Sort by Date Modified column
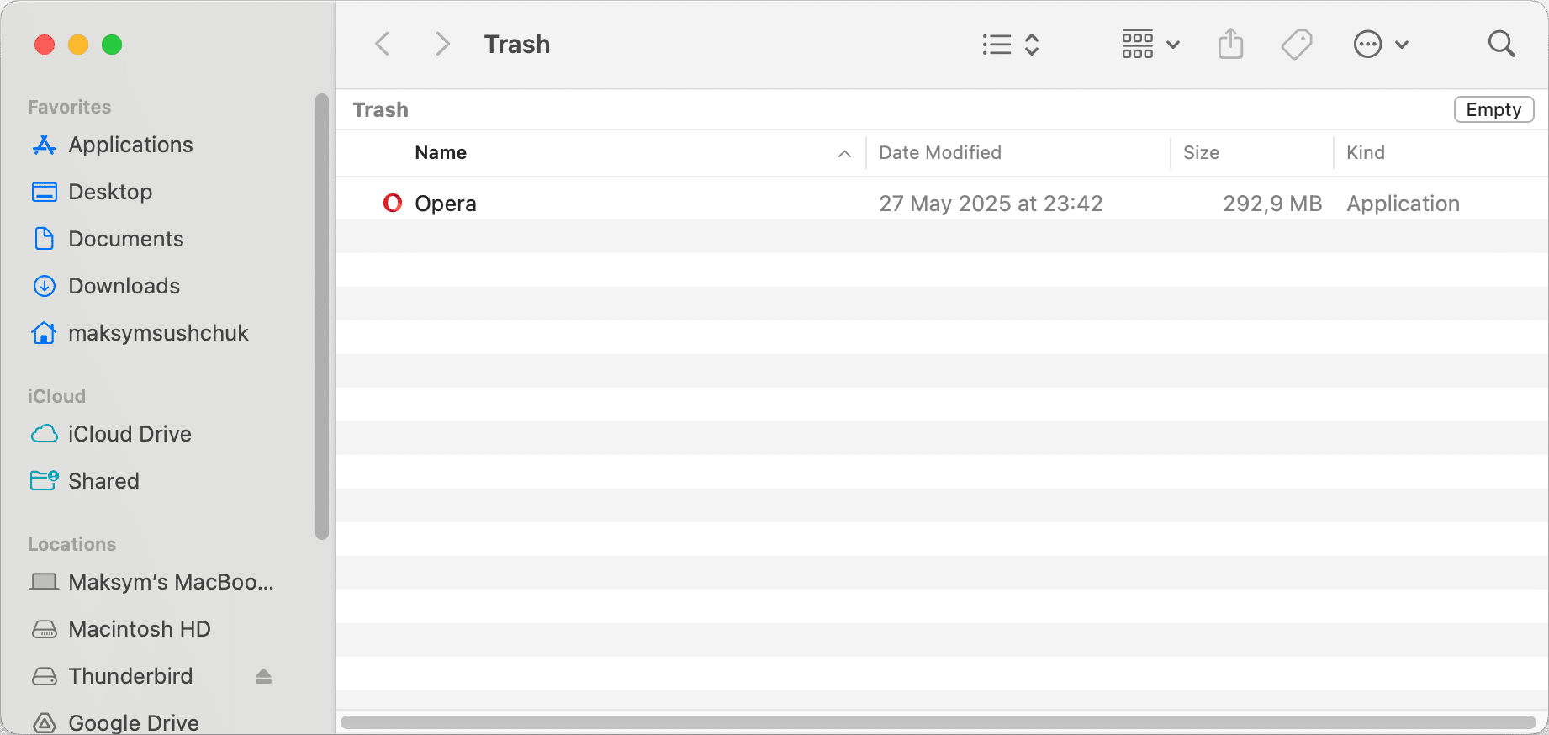 pos(940,152)
